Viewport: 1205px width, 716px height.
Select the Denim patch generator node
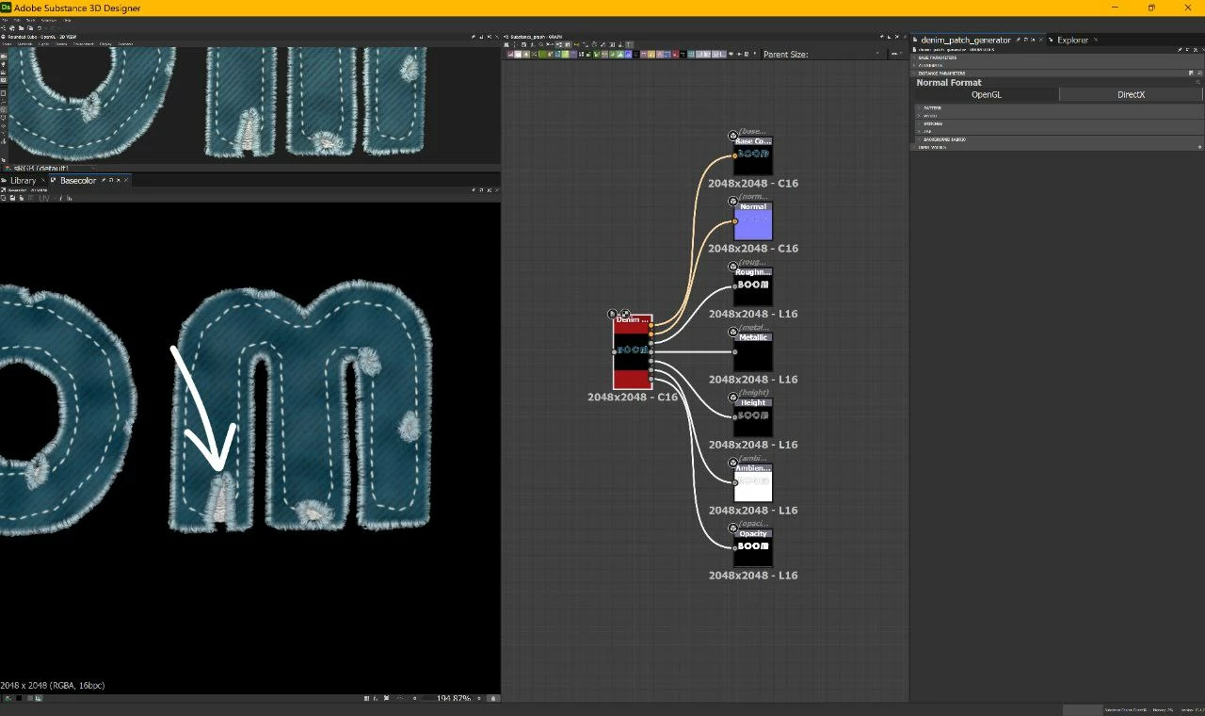click(633, 351)
